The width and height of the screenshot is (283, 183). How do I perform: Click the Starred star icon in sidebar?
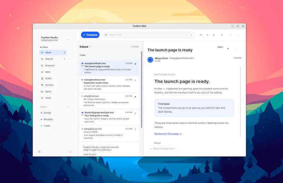click(x=42, y=59)
